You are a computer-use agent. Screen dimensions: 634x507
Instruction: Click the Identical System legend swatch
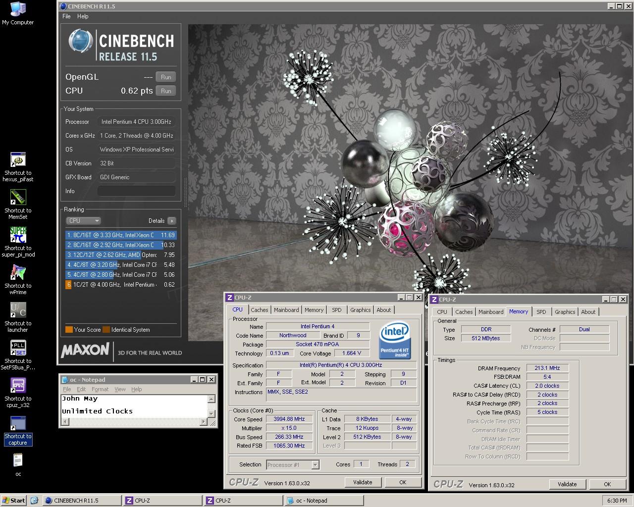(106, 330)
